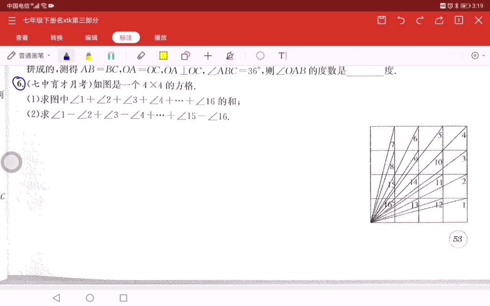Open the hamburger menu at top left
The width and height of the screenshot is (490, 306).
12,21
